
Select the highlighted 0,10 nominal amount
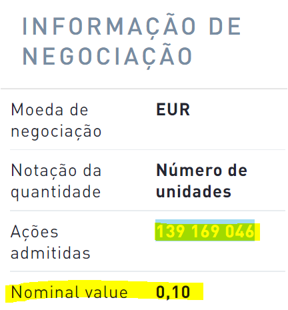pos(173,293)
